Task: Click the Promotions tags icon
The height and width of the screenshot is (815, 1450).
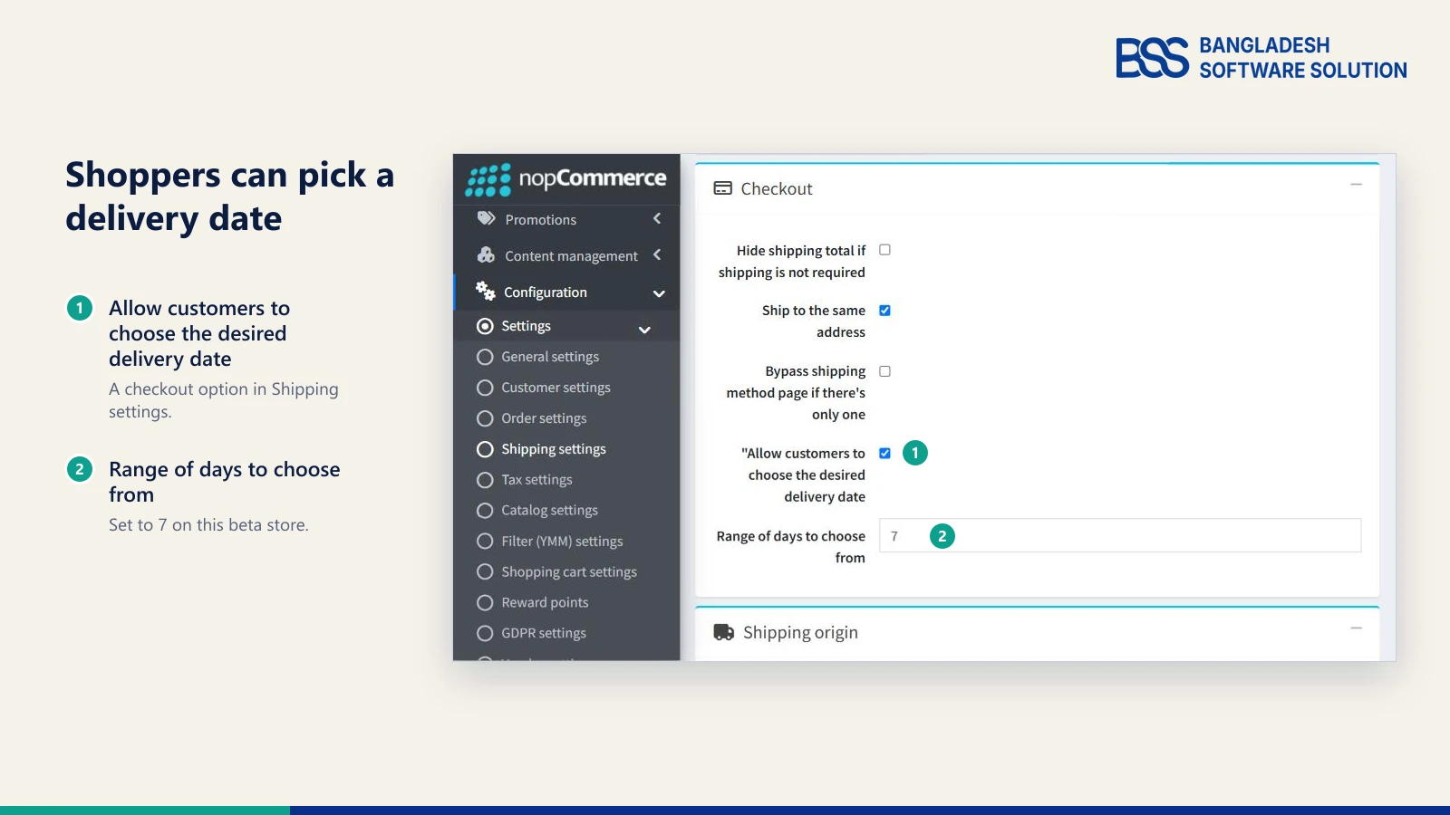Action: click(487, 219)
